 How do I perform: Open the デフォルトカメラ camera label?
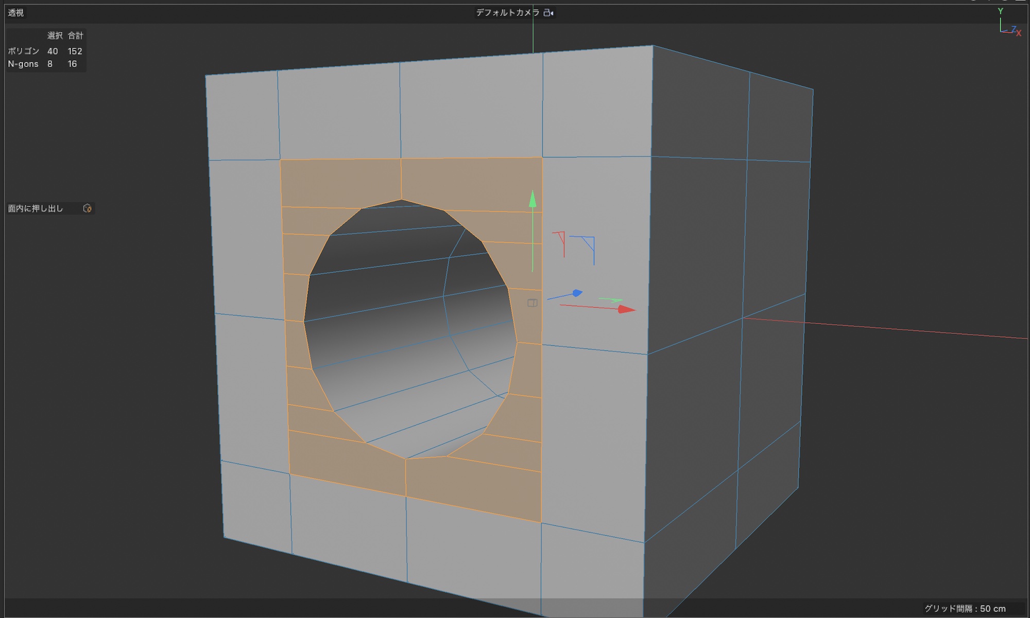click(x=507, y=13)
